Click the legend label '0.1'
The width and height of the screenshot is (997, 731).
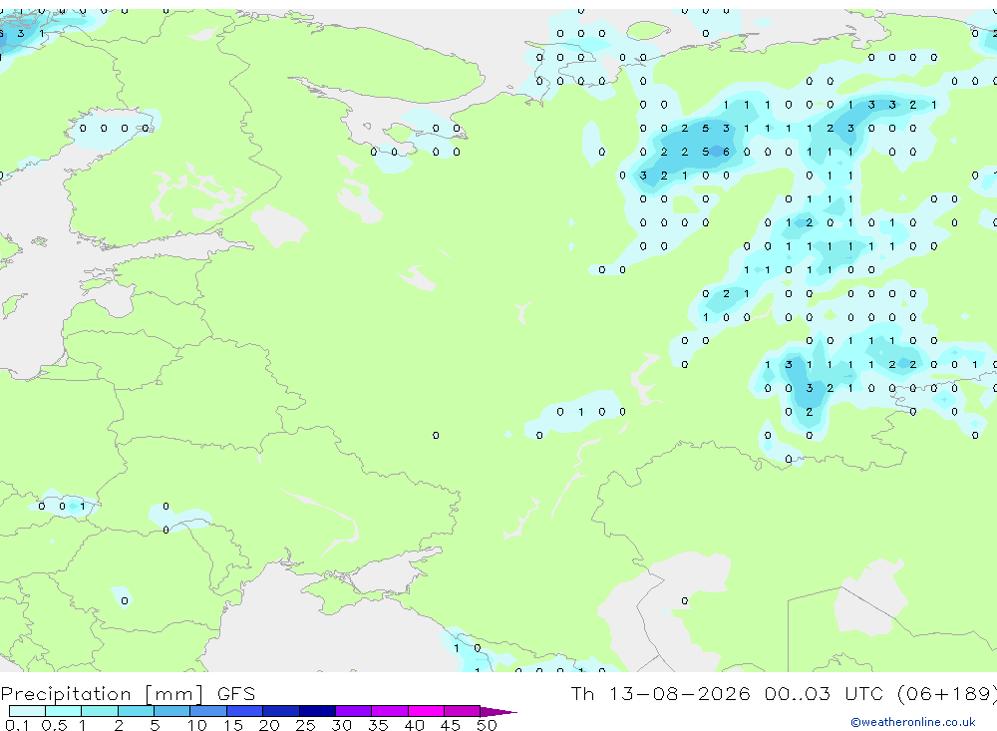(16, 725)
